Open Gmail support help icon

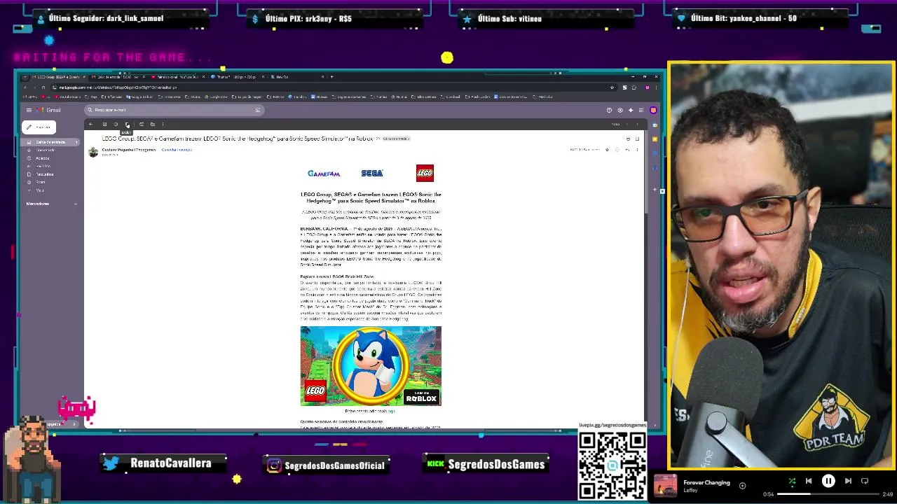609,110
